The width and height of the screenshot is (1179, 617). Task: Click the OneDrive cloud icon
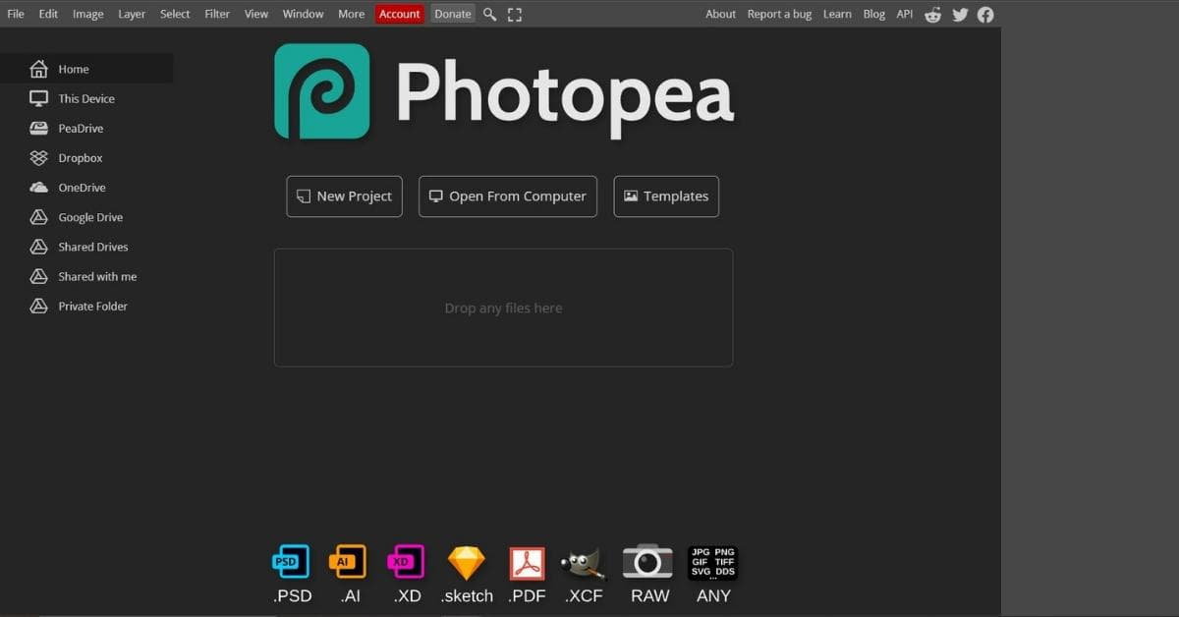pos(38,188)
